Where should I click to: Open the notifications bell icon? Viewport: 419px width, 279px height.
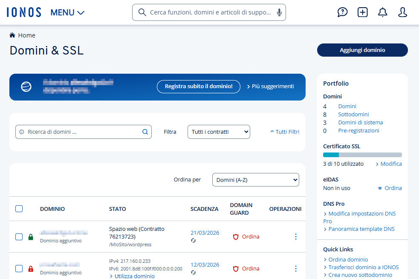(x=382, y=12)
